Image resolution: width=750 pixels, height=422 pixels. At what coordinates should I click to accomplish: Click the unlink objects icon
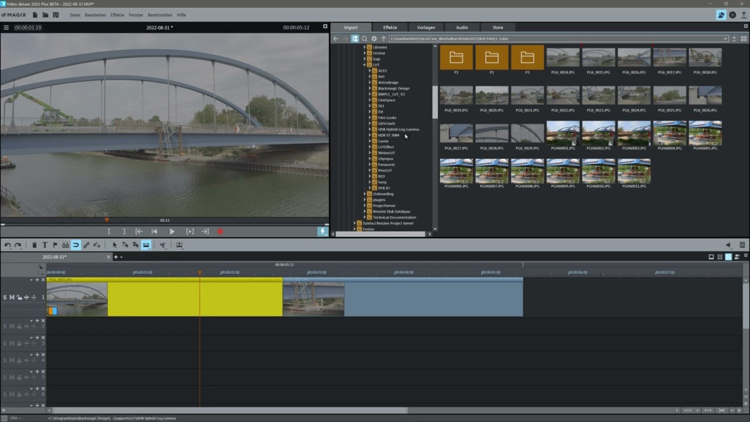coord(96,245)
